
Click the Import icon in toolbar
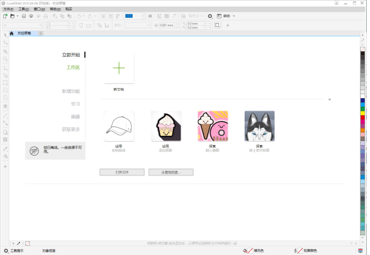pos(103,16)
